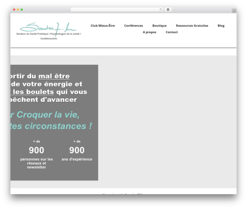Screen dimensions: 247x209
Task: Click the reader/download icon beside address bar
Action: (x=168, y=10)
